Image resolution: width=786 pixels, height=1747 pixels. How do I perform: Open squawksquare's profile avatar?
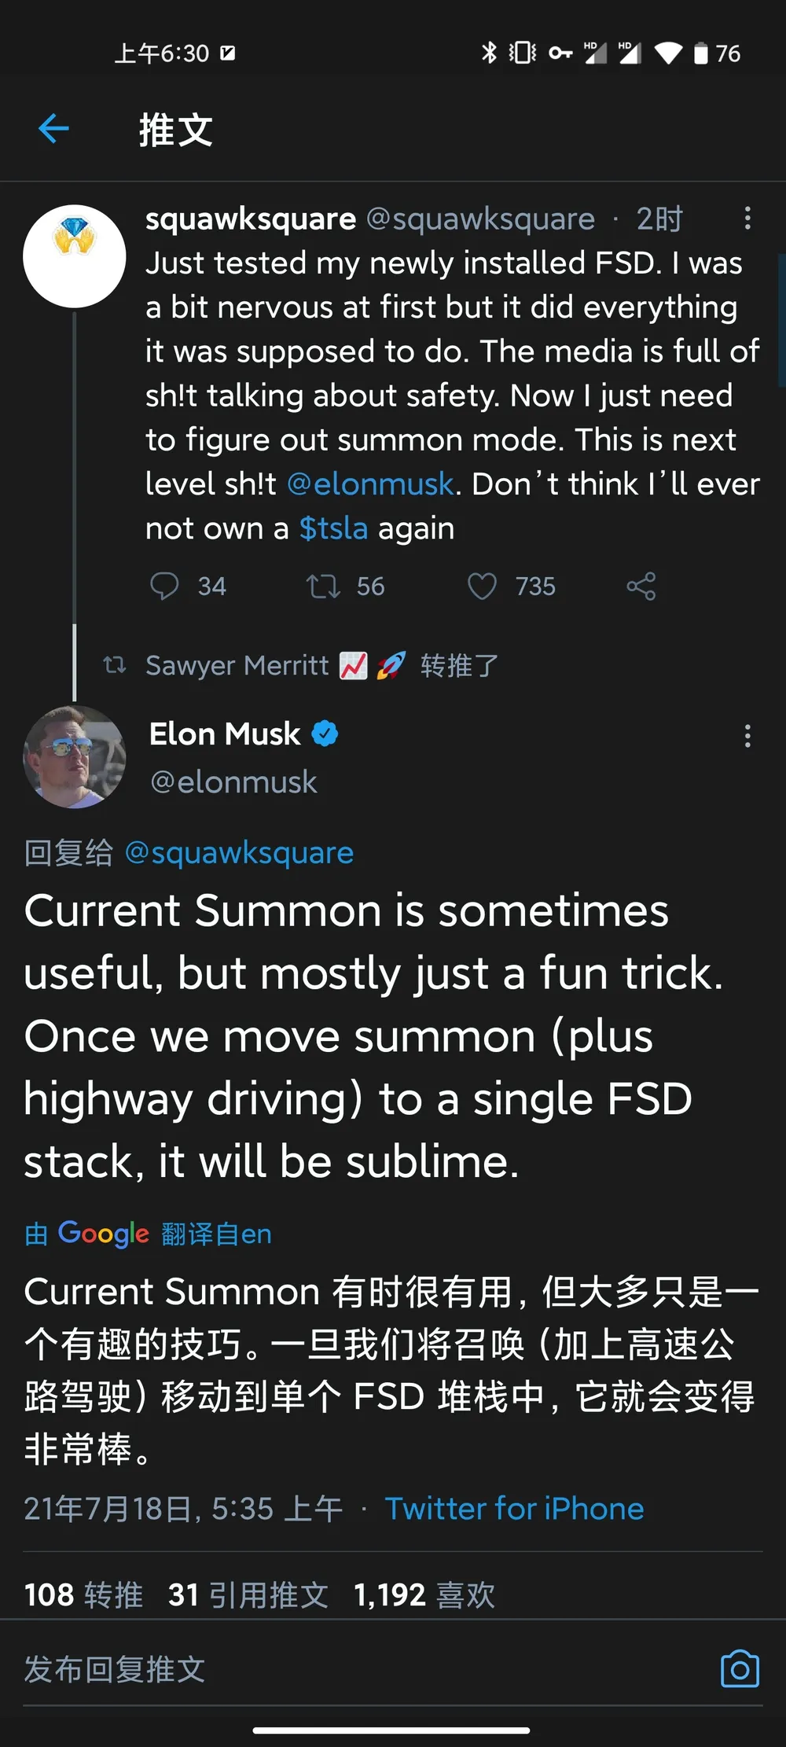[x=75, y=256]
